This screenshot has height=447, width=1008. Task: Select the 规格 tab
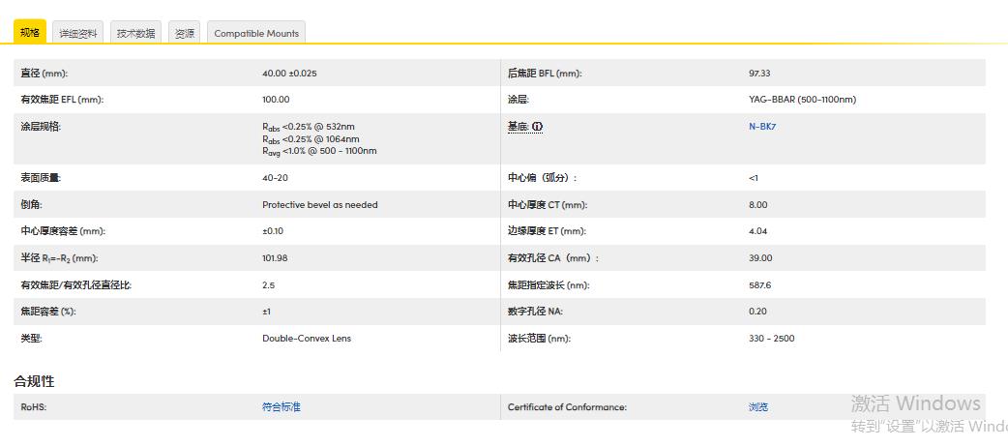30,33
